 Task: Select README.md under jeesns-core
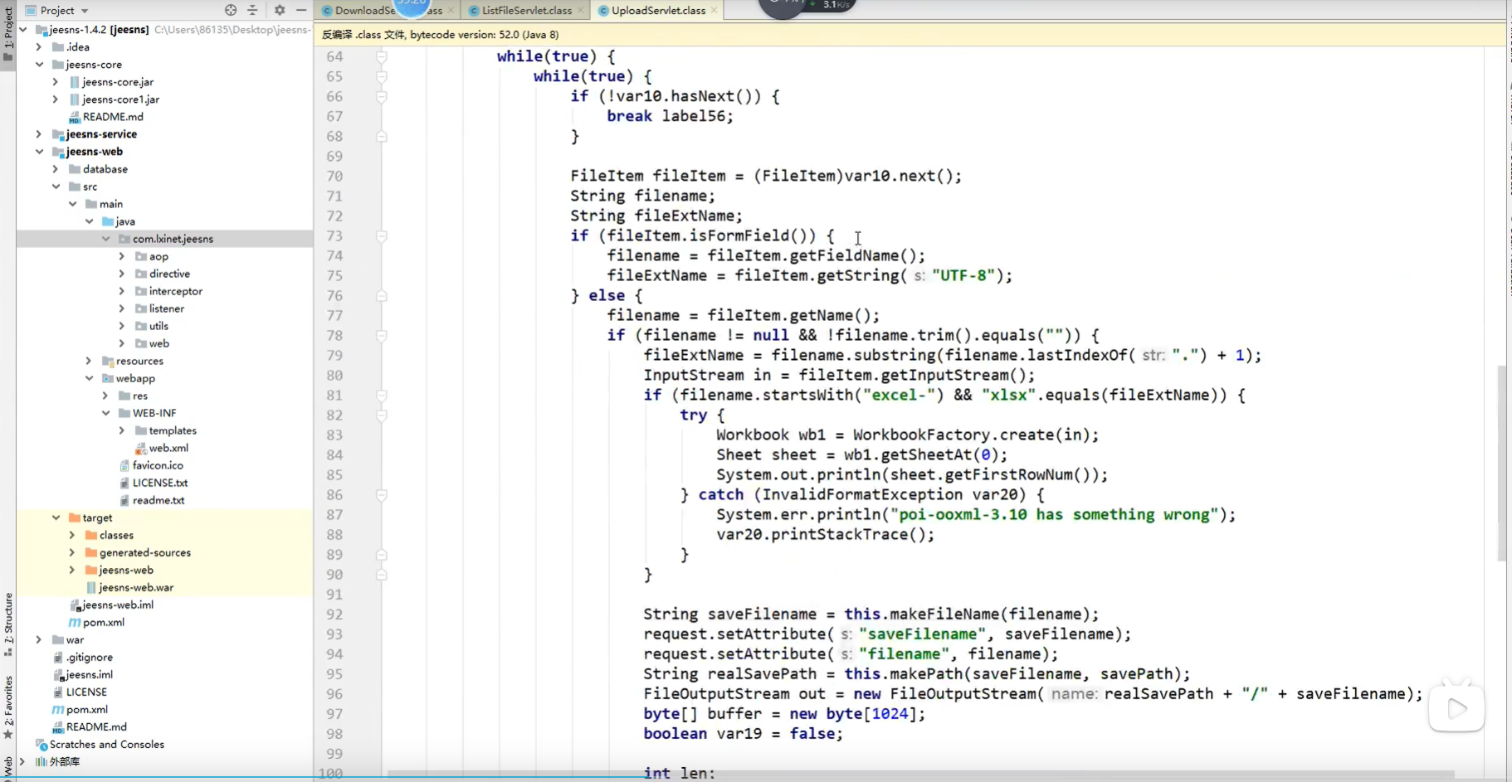[x=113, y=117]
